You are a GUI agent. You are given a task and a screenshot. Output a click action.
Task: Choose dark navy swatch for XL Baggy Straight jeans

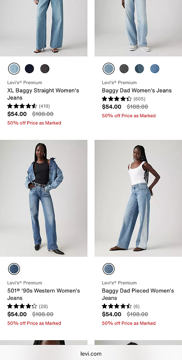pos(29,69)
